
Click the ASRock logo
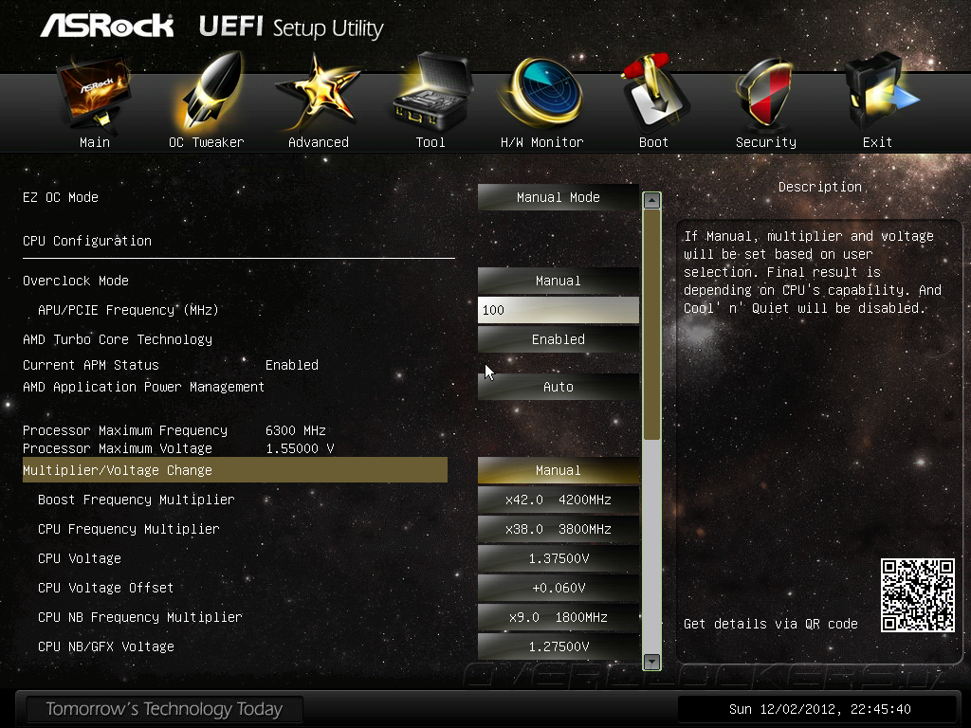(107, 27)
